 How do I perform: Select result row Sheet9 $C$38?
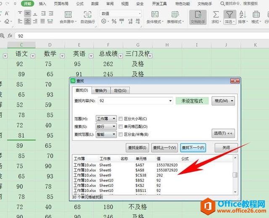pos(153,175)
